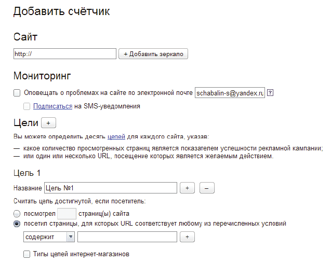331x263 pixels.
Task: Select the посетил страницы radio option
Action: coord(17,224)
